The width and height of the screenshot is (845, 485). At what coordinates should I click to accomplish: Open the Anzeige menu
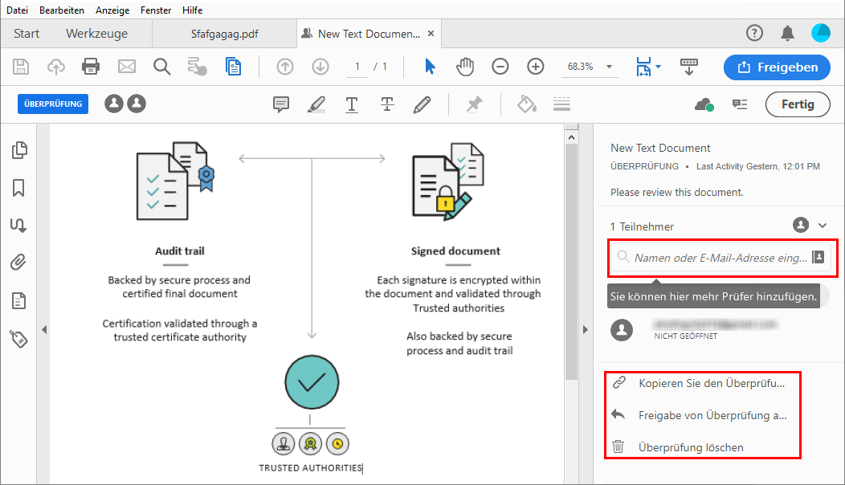click(x=112, y=10)
